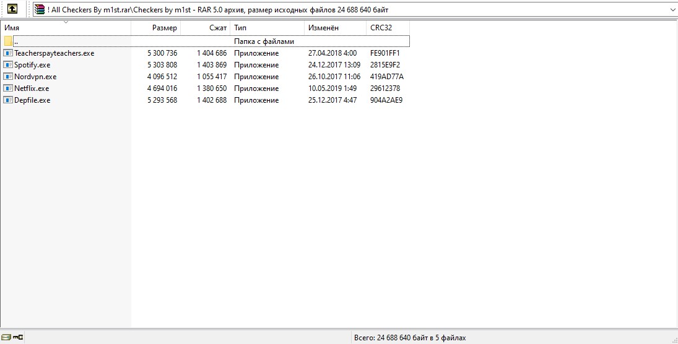This screenshot has width=678, height=344.
Task: Sort files by the Имя column
Action: (66, 28)
